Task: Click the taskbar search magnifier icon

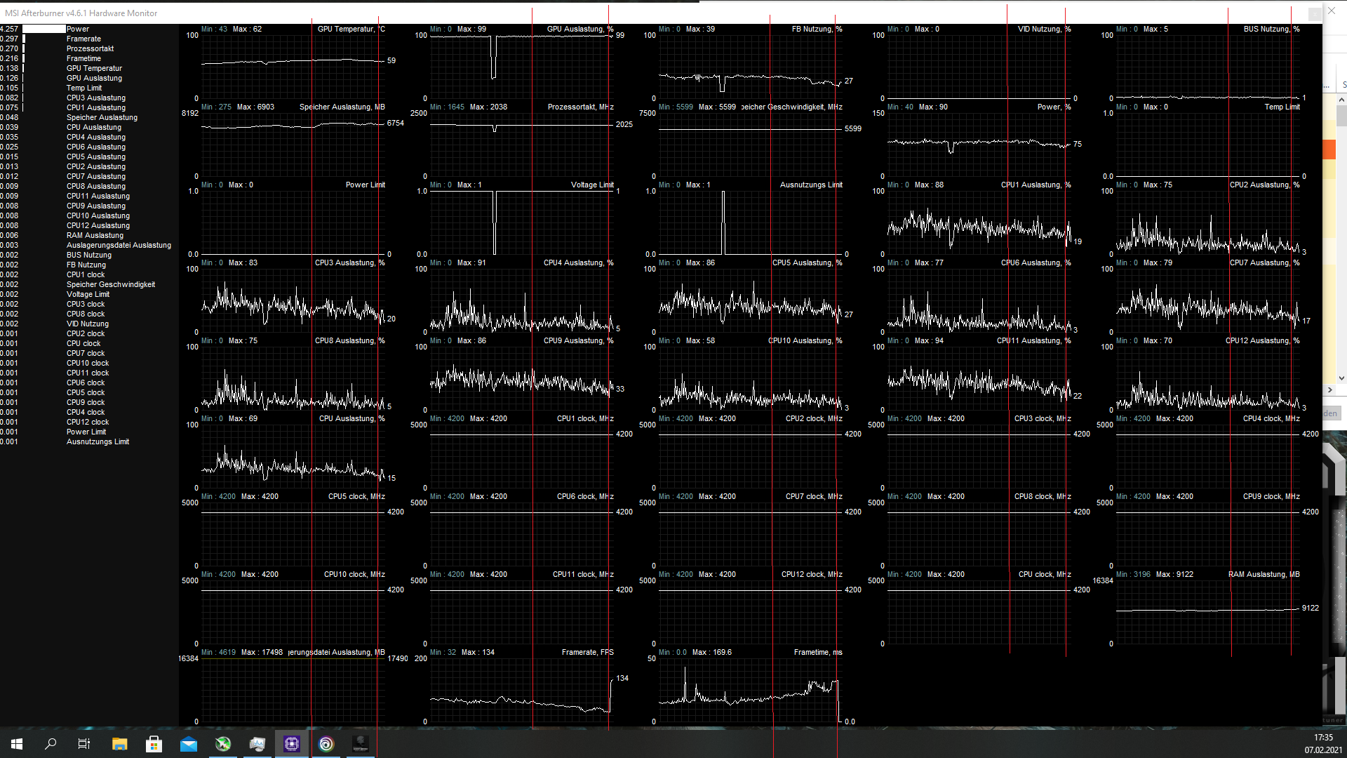Action: [51, 744]
